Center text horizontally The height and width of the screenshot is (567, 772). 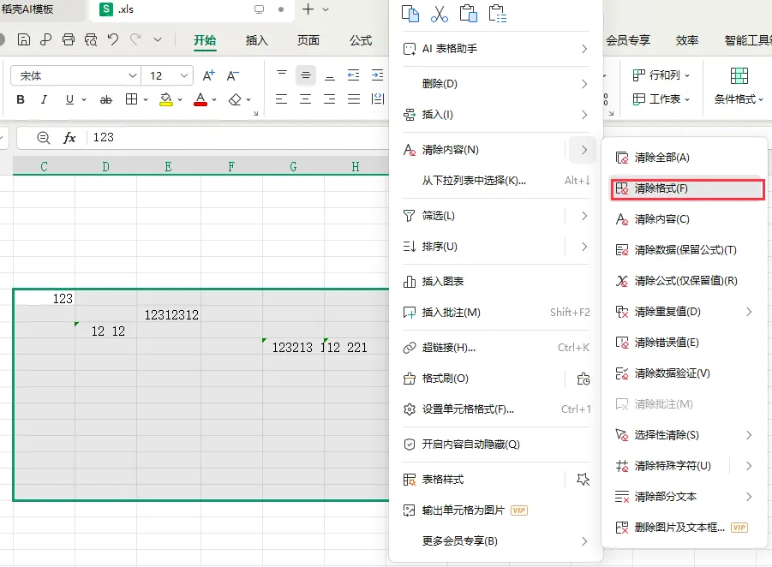pyautogui.click(x=306, y=99)
